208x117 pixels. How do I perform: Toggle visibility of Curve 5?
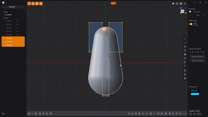17,24
